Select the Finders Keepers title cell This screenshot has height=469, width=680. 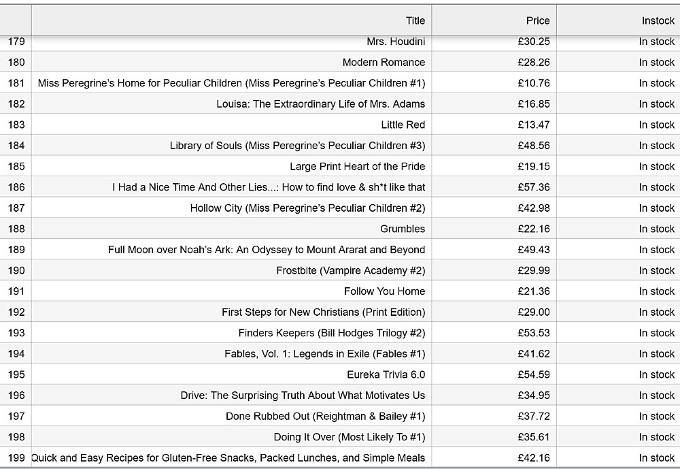331,333
